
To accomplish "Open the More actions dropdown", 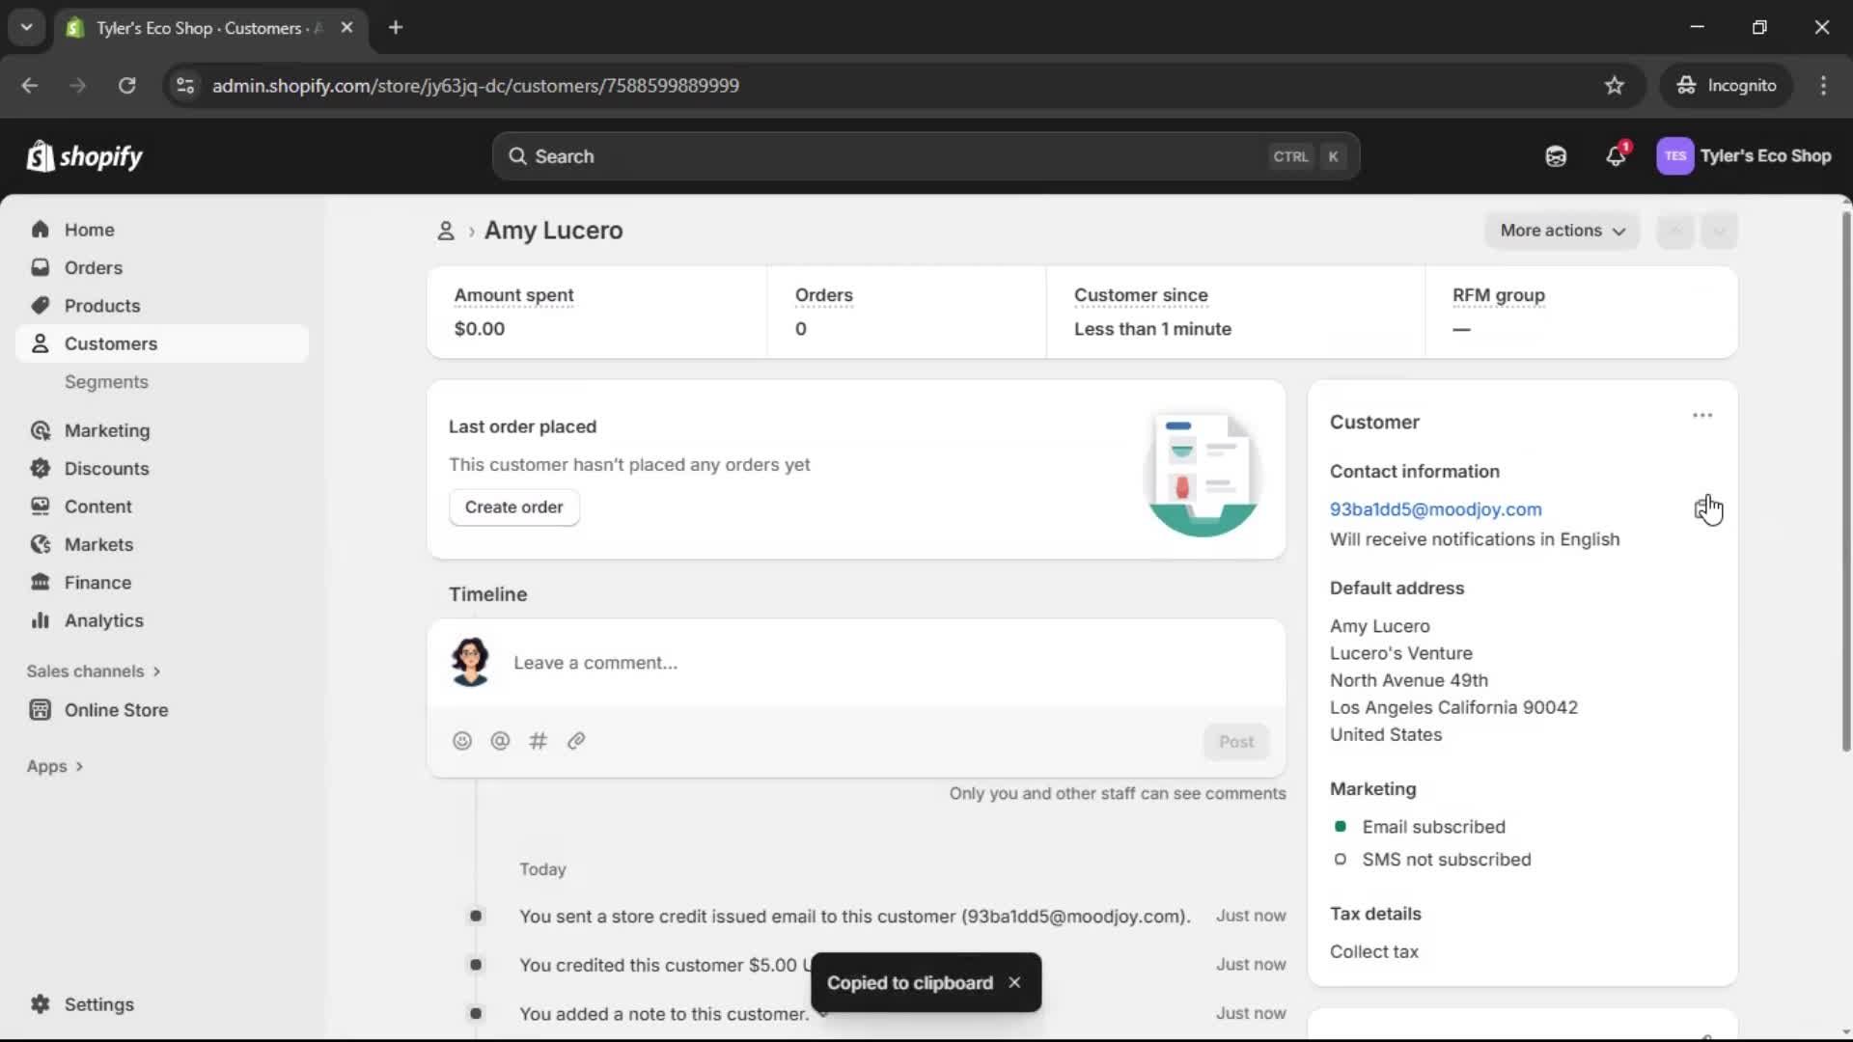I will (x=1562, y=231).
